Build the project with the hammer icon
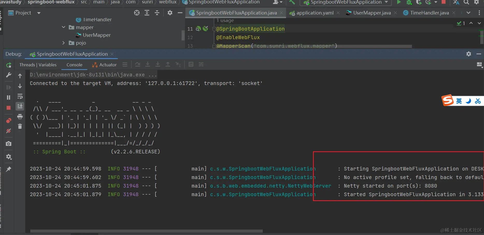 [x=292, y=2]
